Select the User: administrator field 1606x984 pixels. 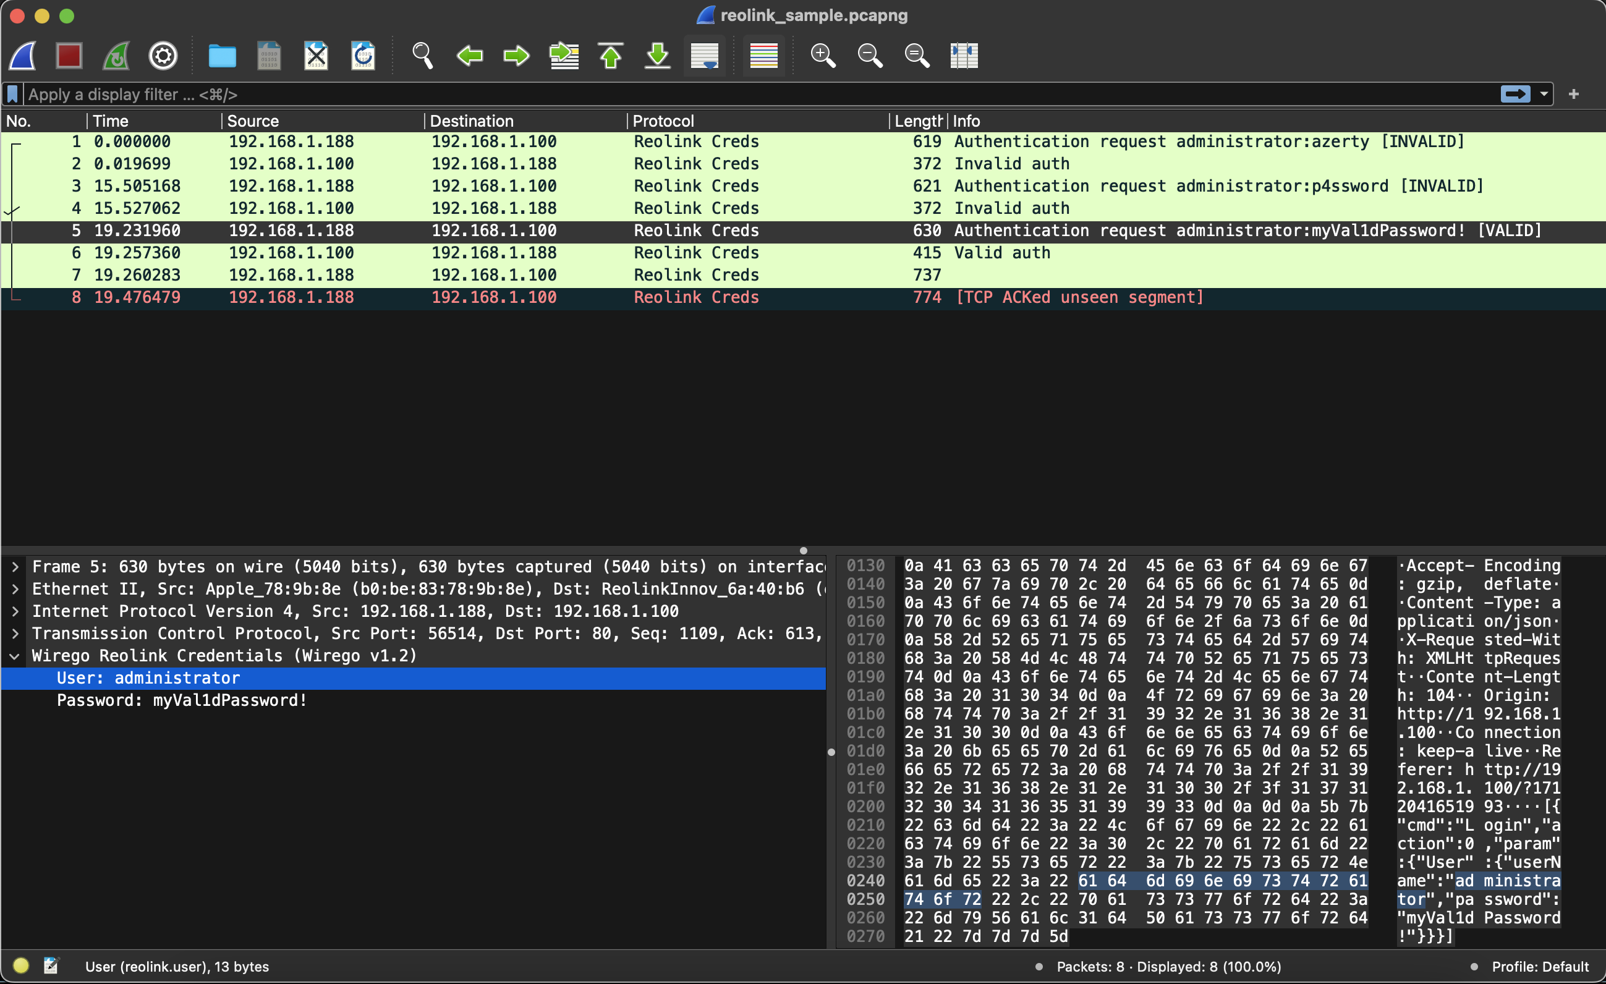pyautogui.click(x=413, y=679)
